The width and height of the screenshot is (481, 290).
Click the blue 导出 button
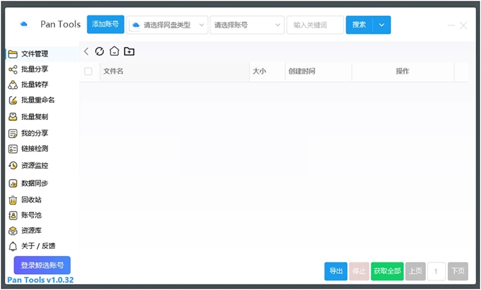tap(335, 271)
